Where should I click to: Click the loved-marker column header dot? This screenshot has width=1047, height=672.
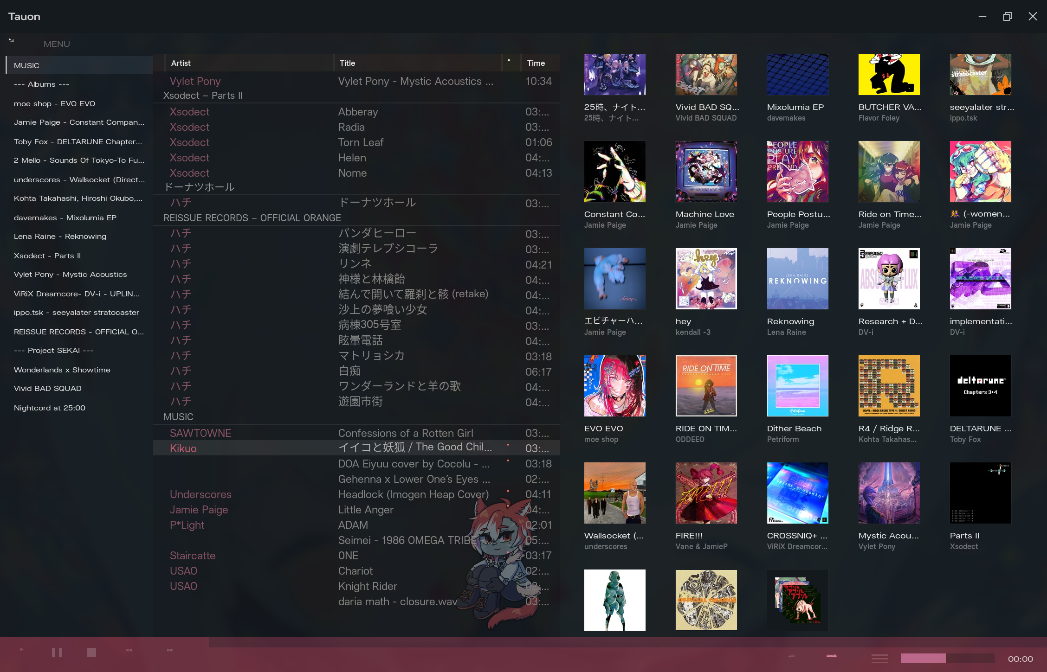point(509,61)
